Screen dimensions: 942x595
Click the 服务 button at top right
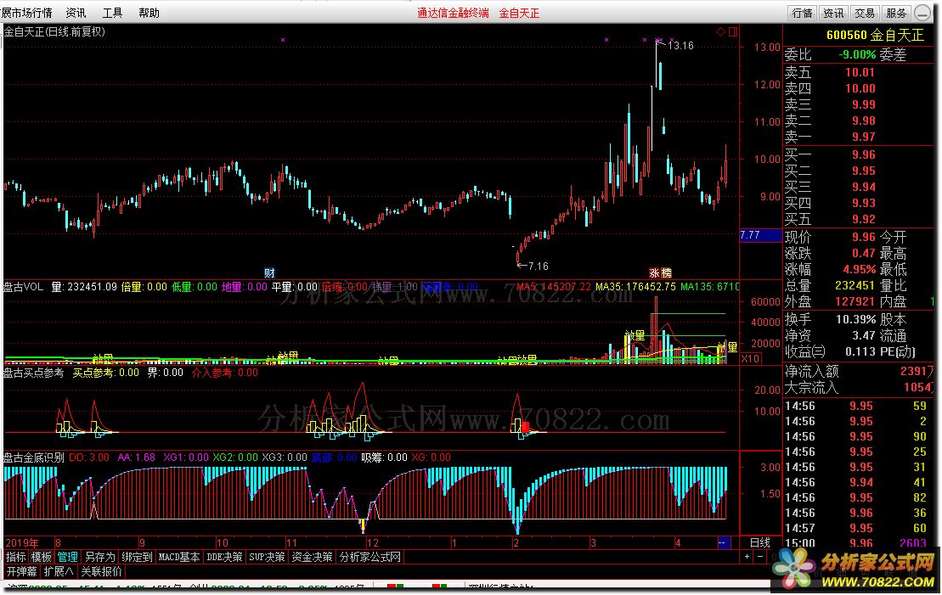click(x=896, y=13)
